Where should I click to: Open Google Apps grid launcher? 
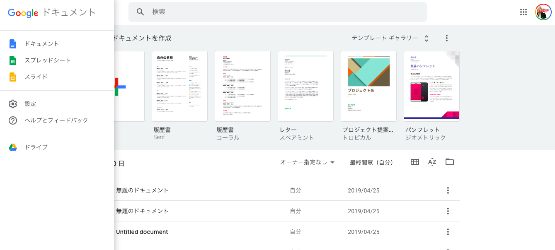523,12
